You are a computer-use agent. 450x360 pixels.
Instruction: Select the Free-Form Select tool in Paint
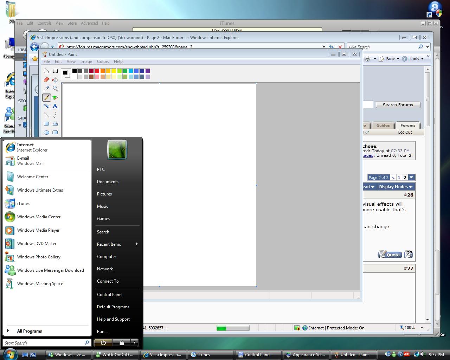pyautogui.click(x=46, y=71)
